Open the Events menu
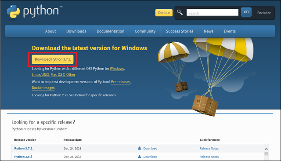The height and width of the screenshot is (161, 281). click(230, 31)
